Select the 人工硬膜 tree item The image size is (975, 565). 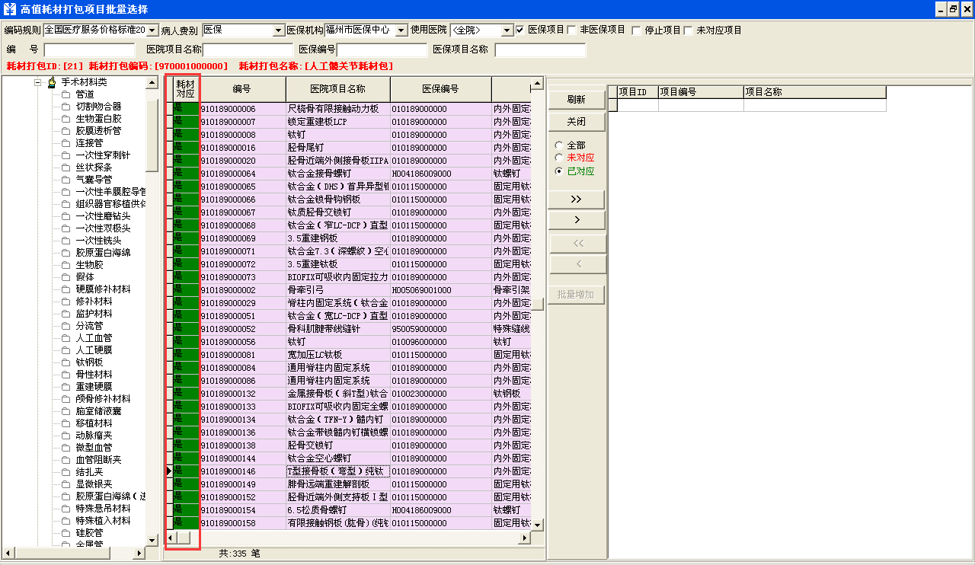(x=94, y=350)
